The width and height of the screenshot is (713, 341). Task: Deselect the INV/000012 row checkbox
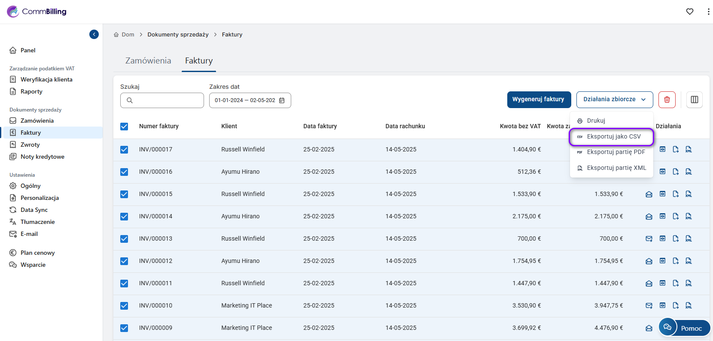coord(124,261)
